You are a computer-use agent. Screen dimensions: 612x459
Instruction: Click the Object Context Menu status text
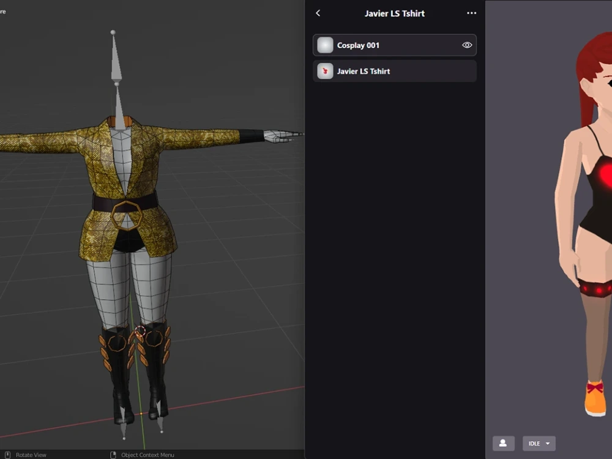[147, 455]
